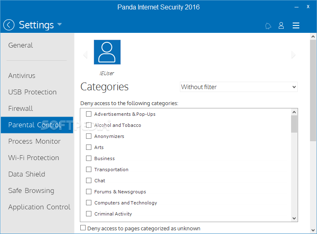Open the hamburger menu icon
317x234 pixels.
pyautogui.click(x=296, y=25)
